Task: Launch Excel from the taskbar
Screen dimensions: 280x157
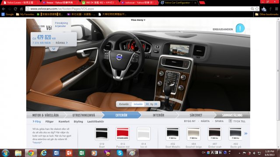Action: tap(82, 153)
